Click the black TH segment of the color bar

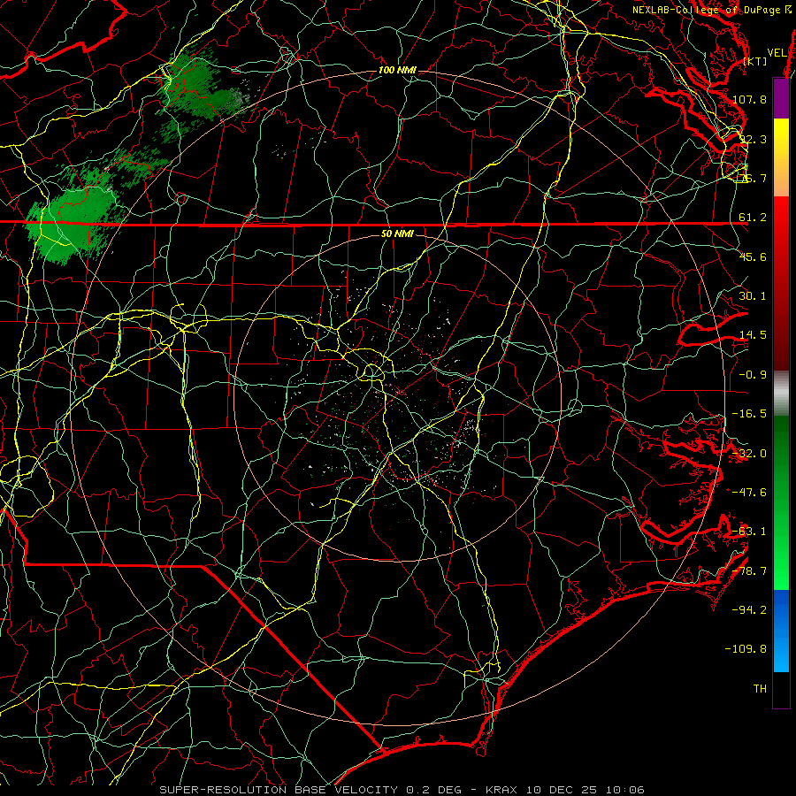tap(781, 689)
